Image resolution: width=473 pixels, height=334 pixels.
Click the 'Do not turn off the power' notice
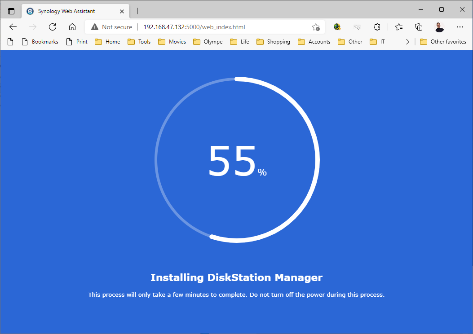[x=317, y=294]
